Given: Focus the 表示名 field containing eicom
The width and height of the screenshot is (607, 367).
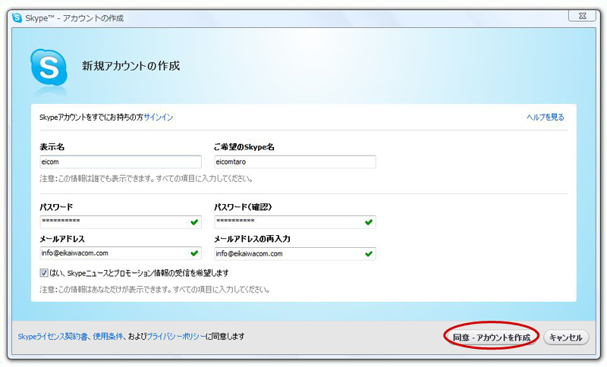Looking at the screenshot, I should coord(120,162).
